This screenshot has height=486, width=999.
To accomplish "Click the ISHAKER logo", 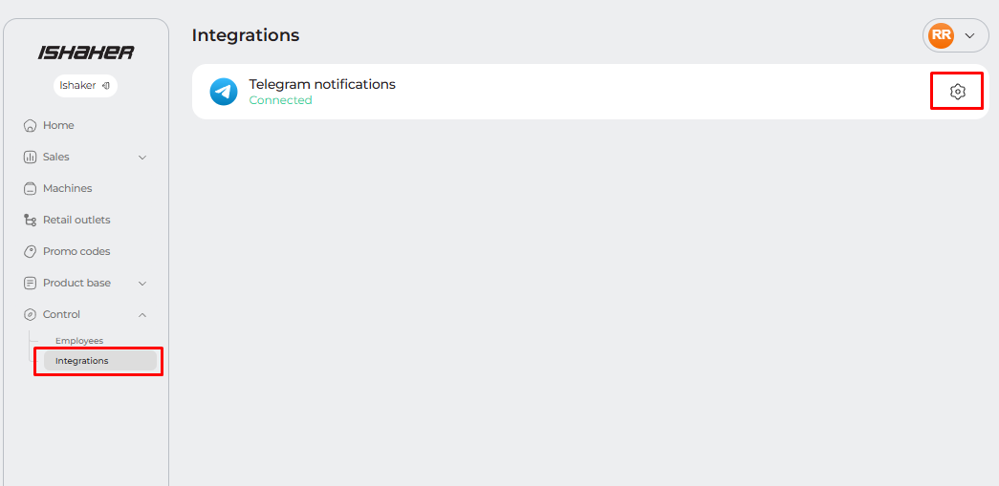I will pyautogui.click(x=86, y=53).
